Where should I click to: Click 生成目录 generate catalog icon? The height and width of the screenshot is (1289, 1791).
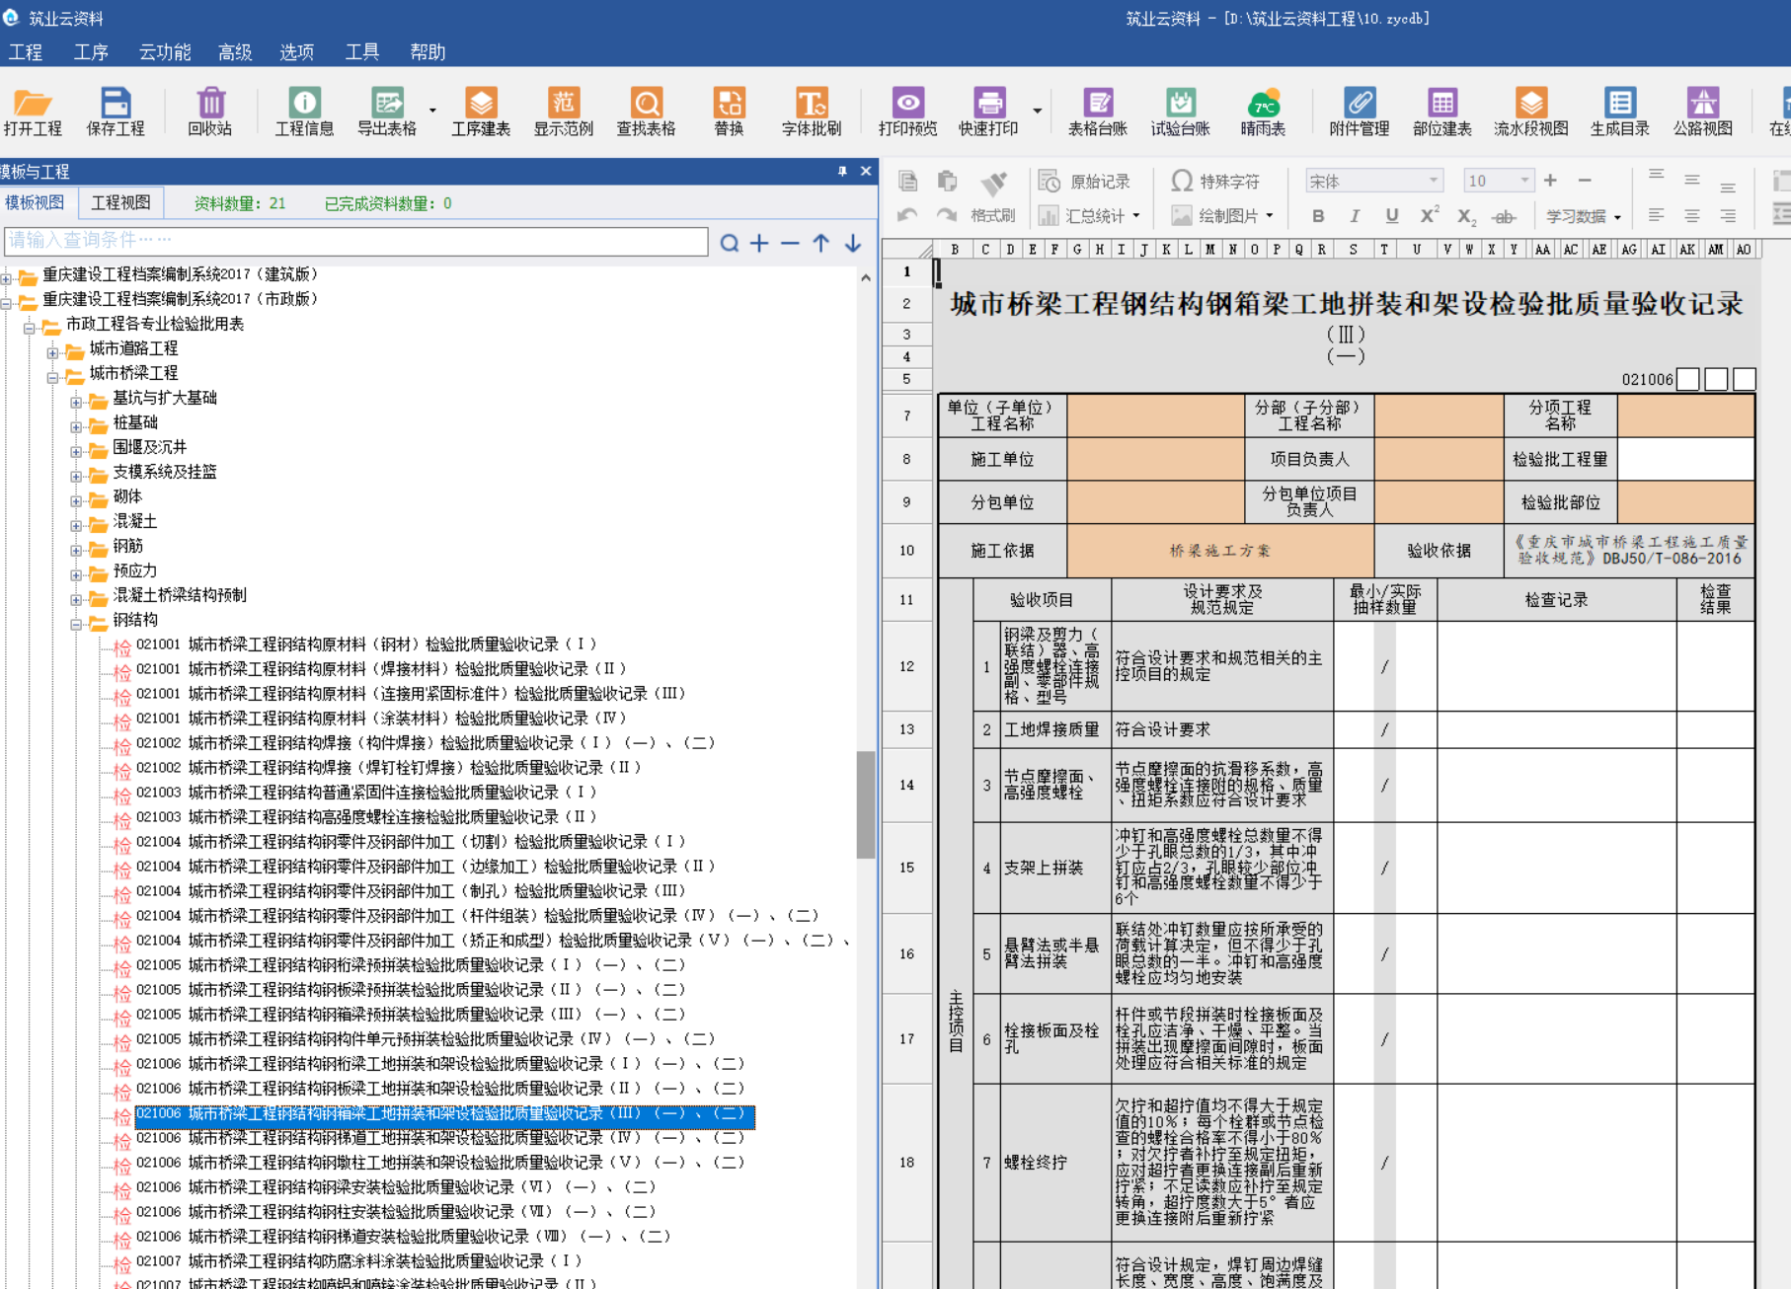coord(1620,112)
